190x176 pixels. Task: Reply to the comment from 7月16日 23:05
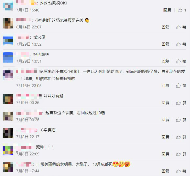point(165,86)
